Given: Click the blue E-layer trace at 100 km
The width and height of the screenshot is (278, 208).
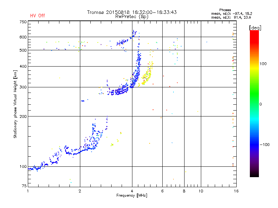Looking at the screenshot, I should (x=38, y=167).
